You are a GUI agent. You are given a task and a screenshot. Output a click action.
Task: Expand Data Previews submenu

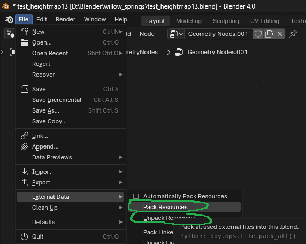click(x=71, y=157)
